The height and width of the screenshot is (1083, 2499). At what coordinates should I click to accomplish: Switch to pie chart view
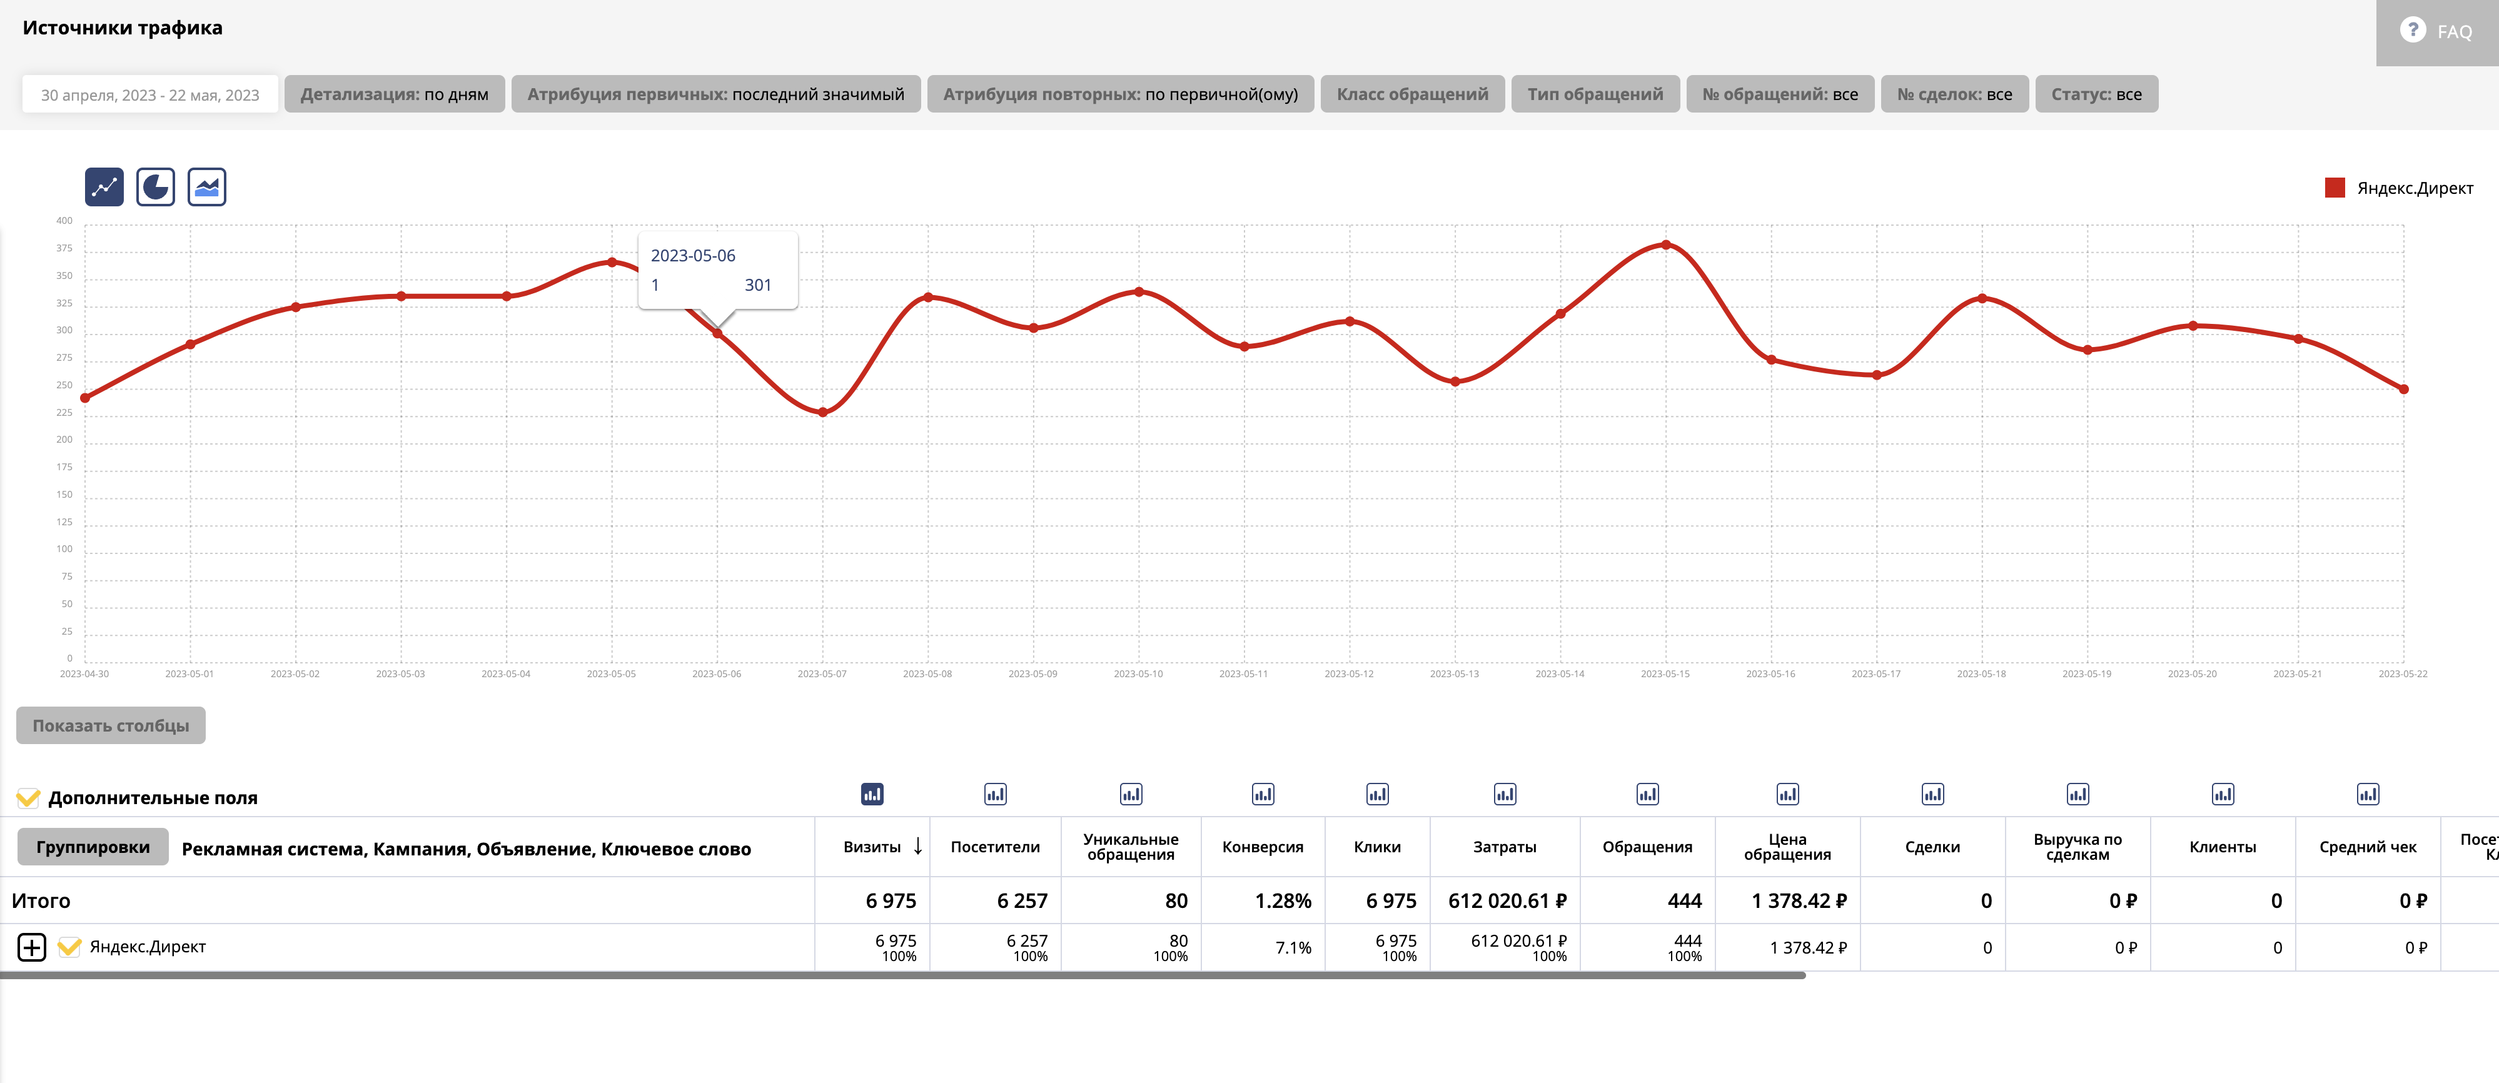pos(155,187)
